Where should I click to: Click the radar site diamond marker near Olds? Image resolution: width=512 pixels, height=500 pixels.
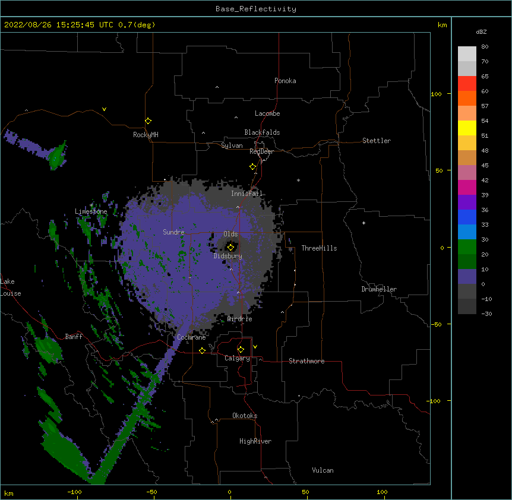tap(230, 247)
